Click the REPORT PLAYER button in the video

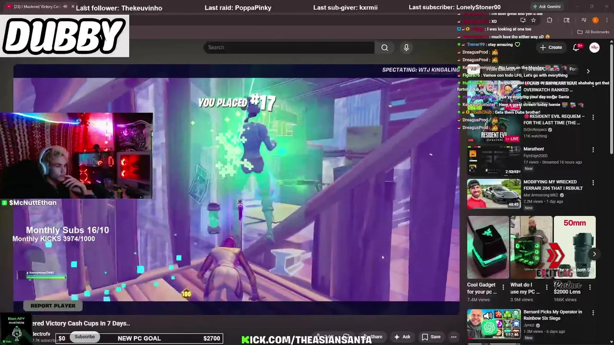click(53, 306)
